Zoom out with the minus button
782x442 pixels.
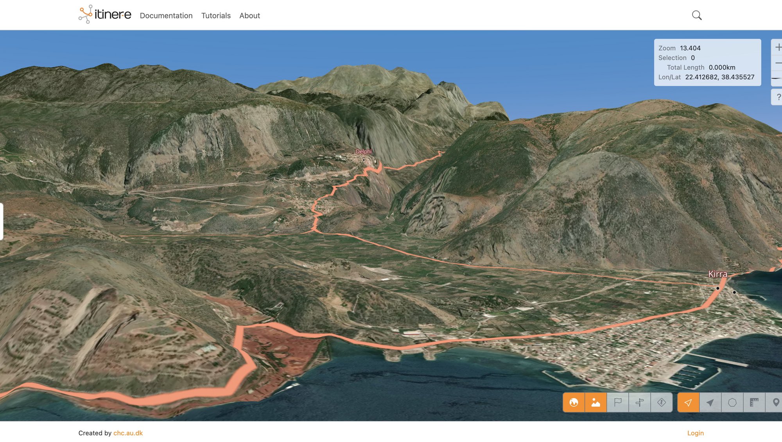click(777, 63)
